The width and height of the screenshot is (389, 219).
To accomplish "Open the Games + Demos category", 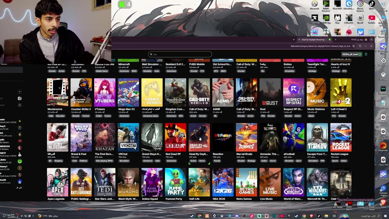I will pos(152,92).
